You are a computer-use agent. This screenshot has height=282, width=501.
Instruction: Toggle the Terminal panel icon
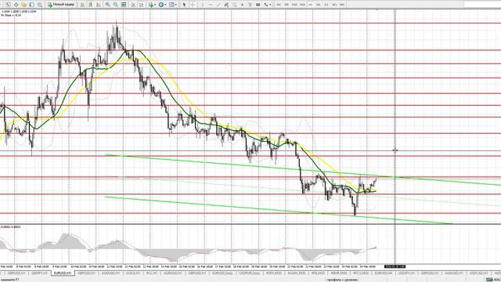click(31, 5)
